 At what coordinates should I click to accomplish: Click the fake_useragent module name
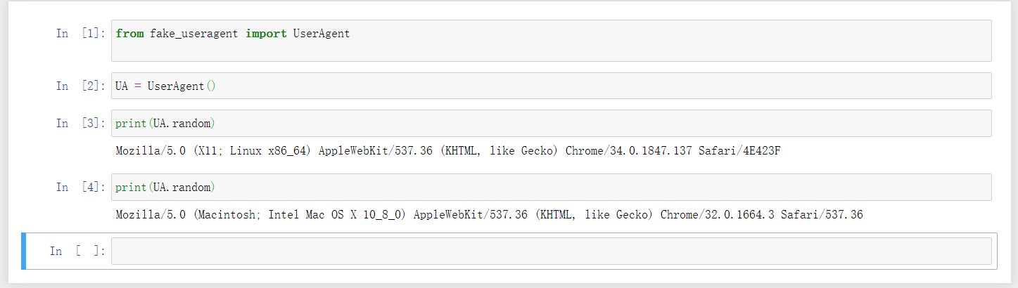[x=194, y=34]
